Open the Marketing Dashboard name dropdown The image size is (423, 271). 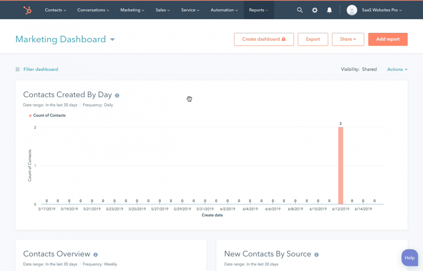(112, 40)
